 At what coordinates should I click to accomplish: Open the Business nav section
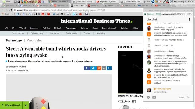click(34, 28)
